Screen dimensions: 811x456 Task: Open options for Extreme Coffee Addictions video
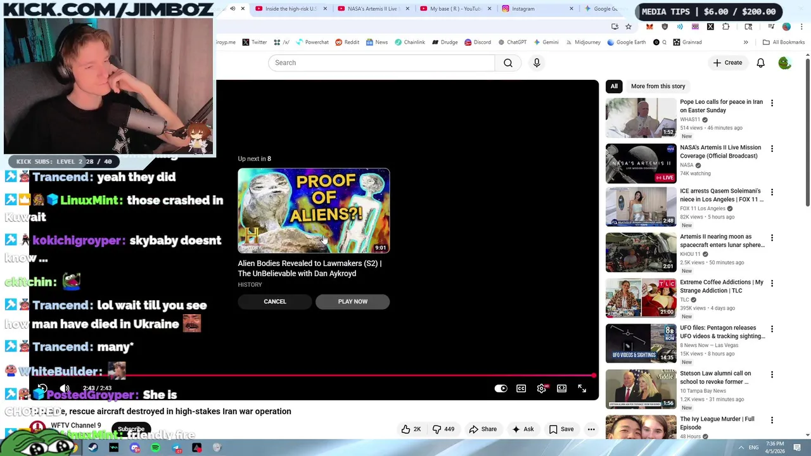coord(772,283)
